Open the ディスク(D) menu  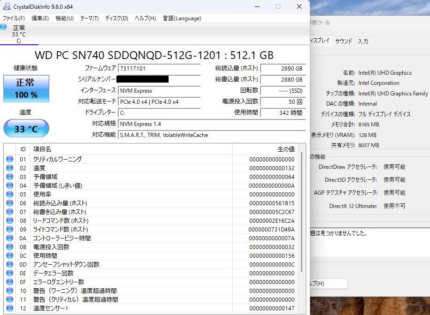(x=116, y=18)
